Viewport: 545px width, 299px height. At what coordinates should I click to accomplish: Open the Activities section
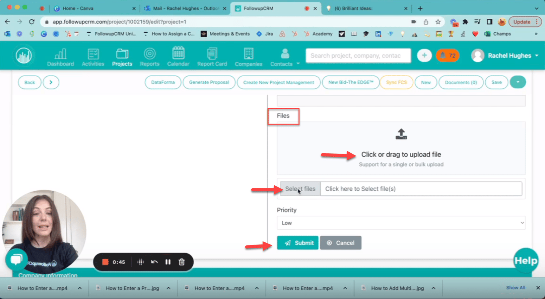click(x=93, y=56)
